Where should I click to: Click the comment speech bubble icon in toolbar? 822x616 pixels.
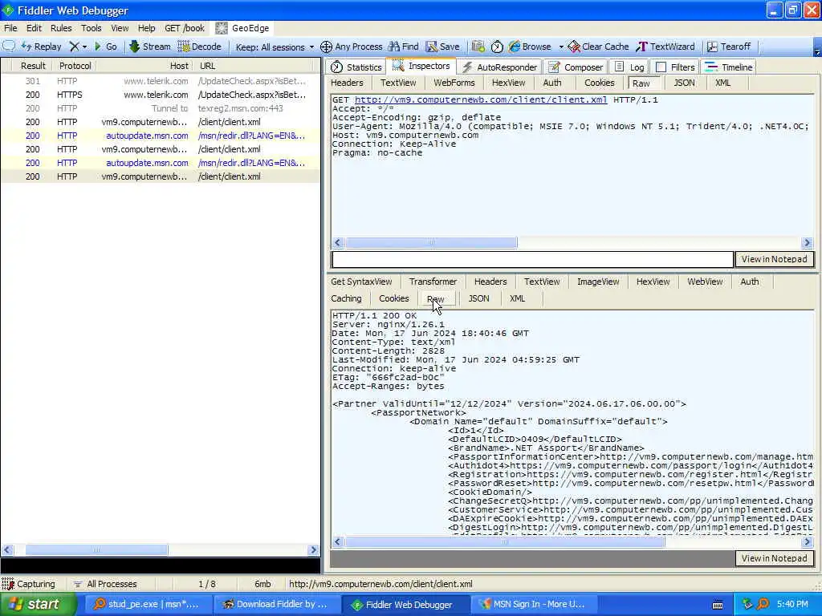9,46
